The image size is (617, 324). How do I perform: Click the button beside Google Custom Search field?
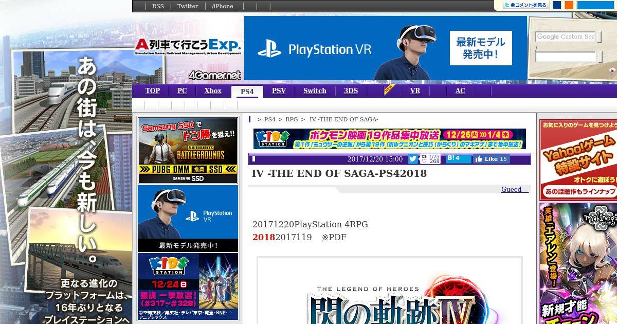click(x=599, y=37)
